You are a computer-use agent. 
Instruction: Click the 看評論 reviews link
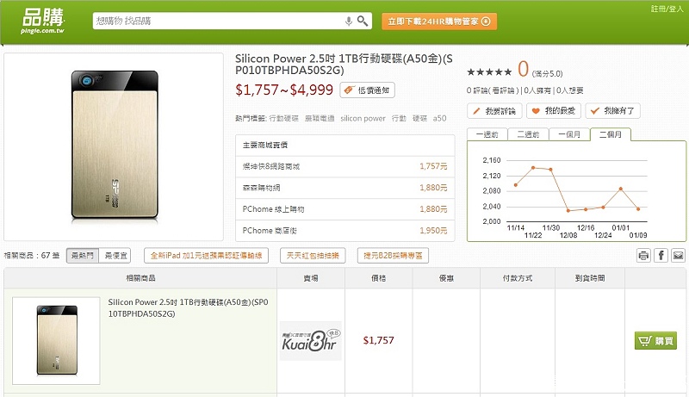[x=504, y=90]
